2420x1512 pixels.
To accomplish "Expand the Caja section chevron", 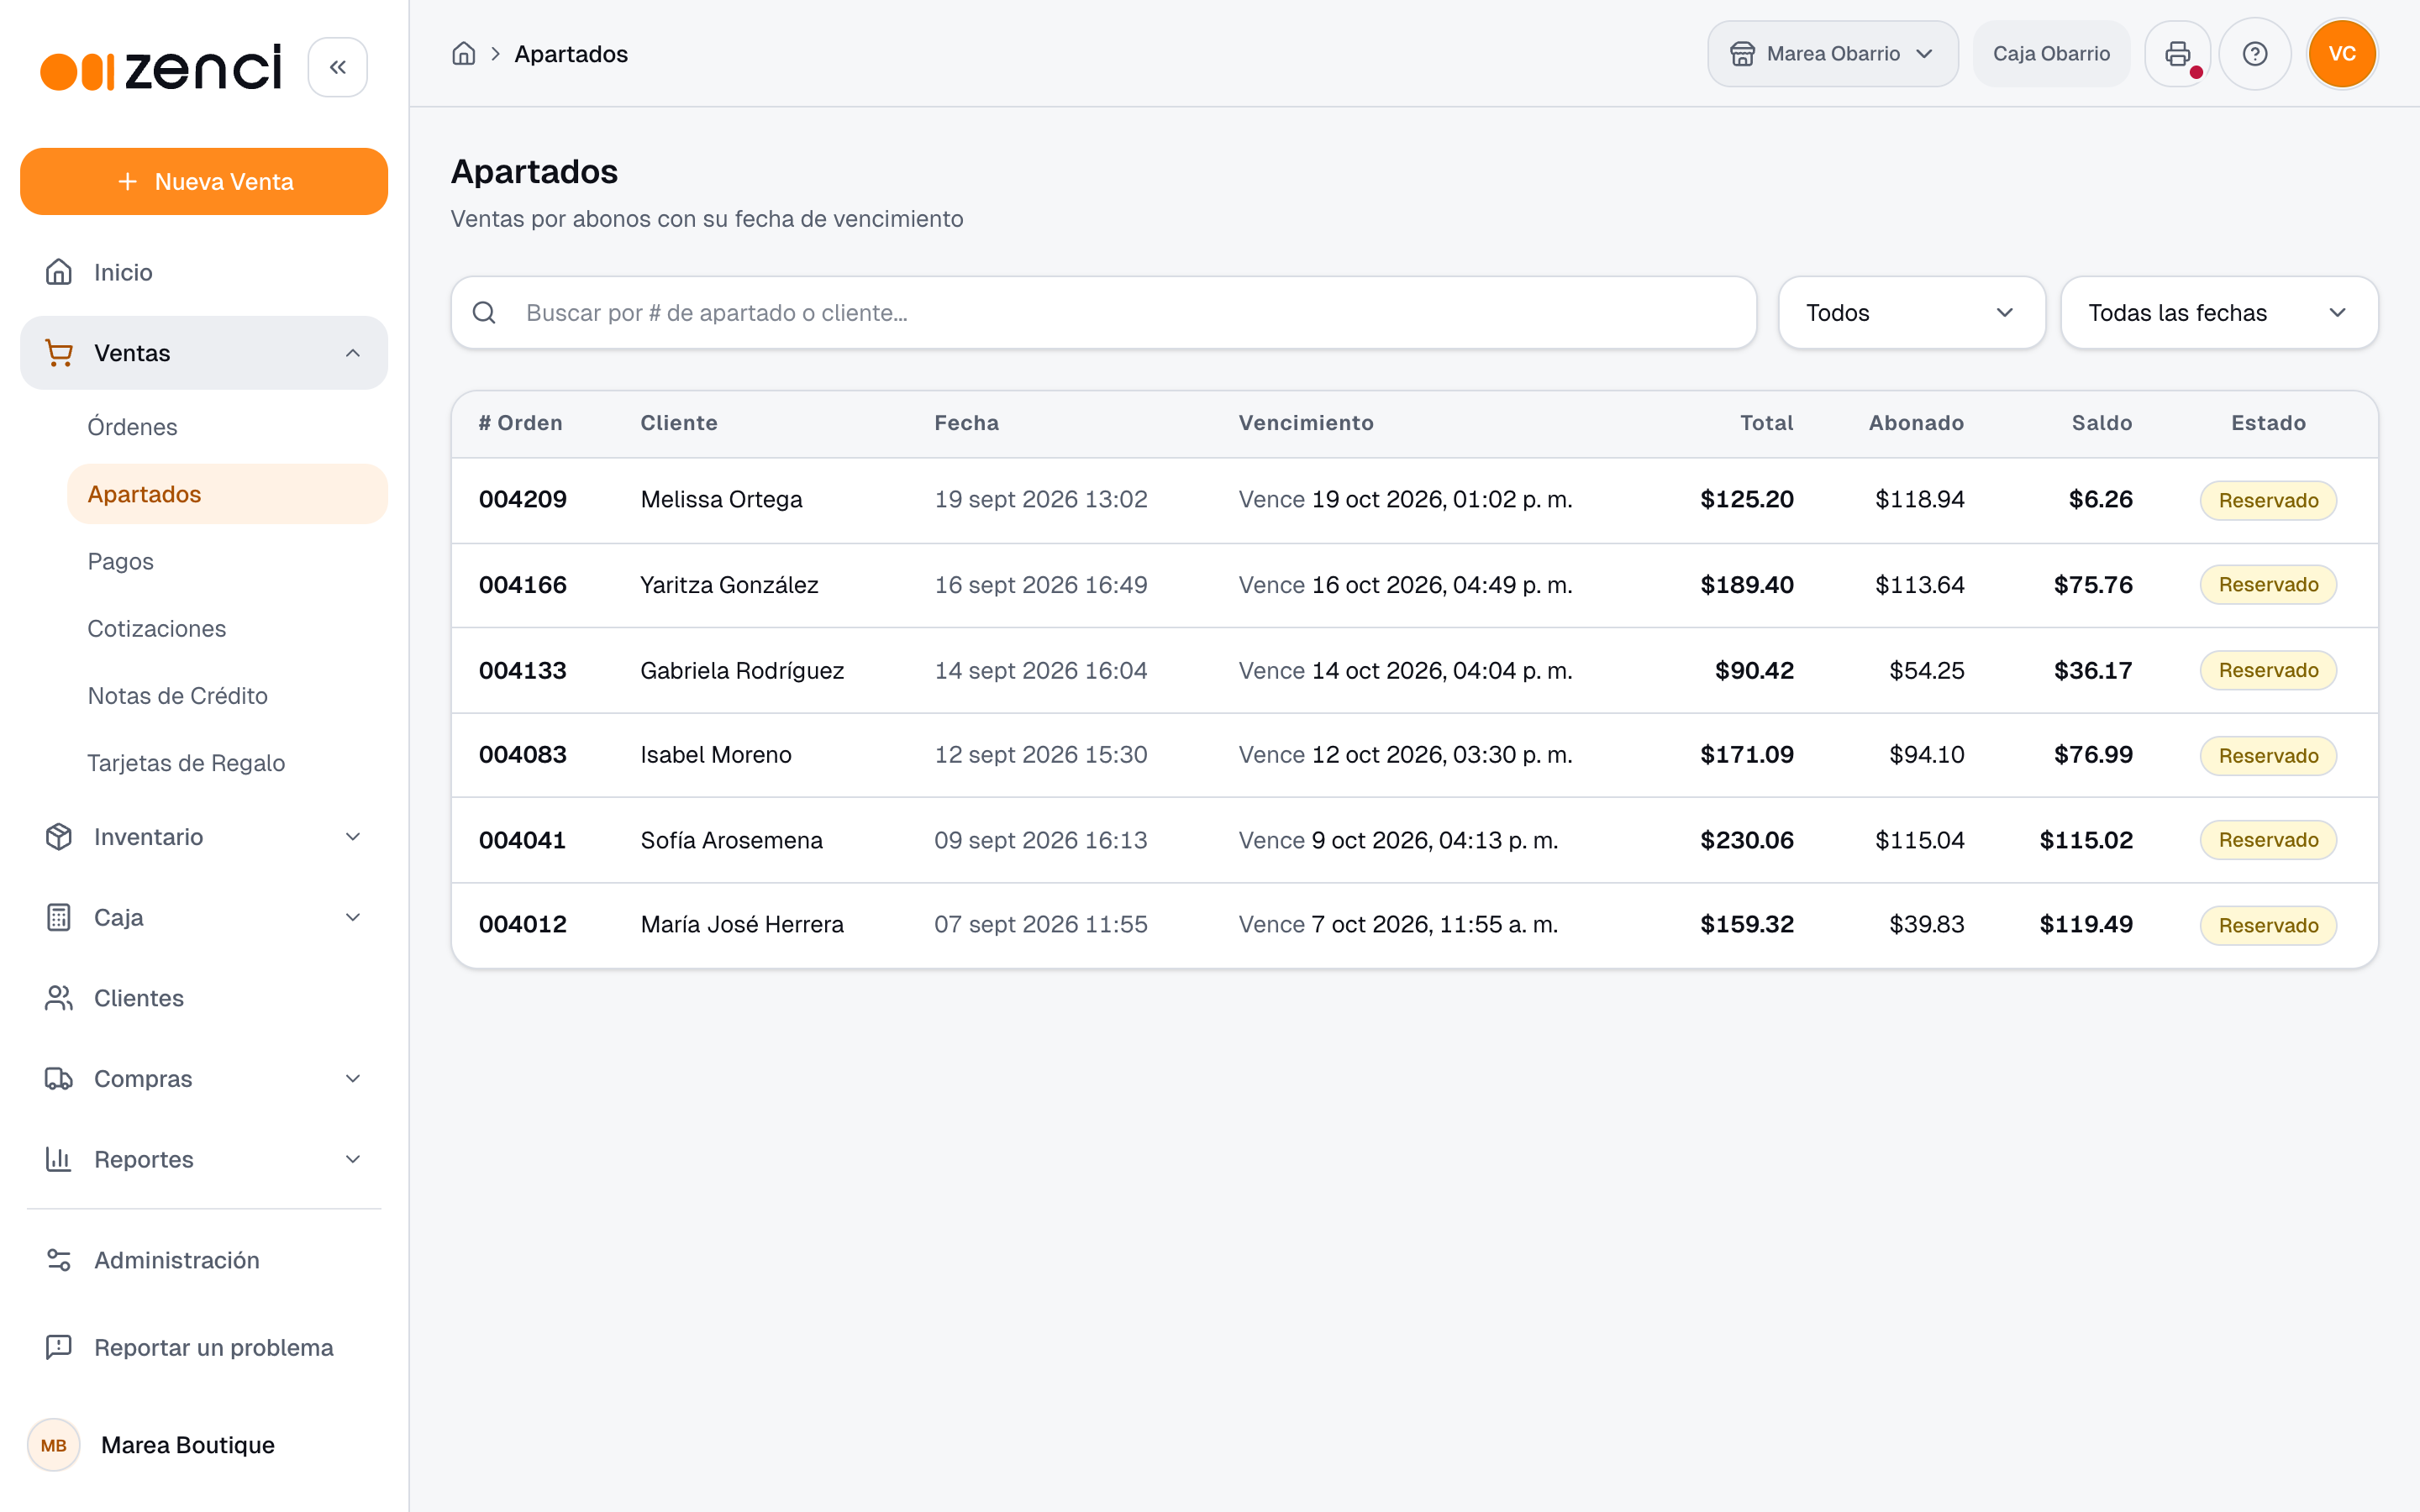I will [353, 917].
